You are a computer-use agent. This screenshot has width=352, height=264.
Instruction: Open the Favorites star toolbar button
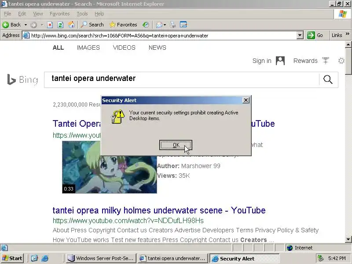click(123, 25)
